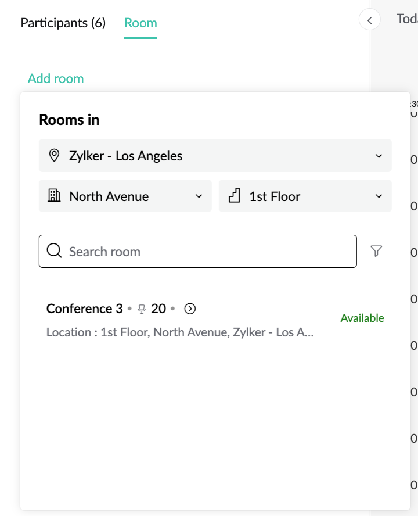This screenshot has width=418, height=516.
Task: Click the seat capacity 20 indicator
Action: tap(158, 309)
